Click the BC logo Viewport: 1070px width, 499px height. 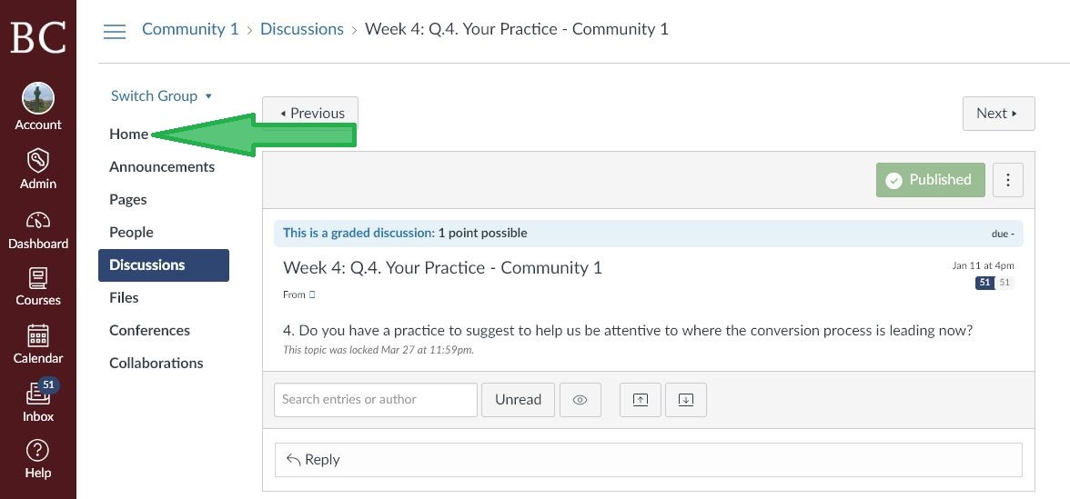pyautogui.click(x=38, y=37)
